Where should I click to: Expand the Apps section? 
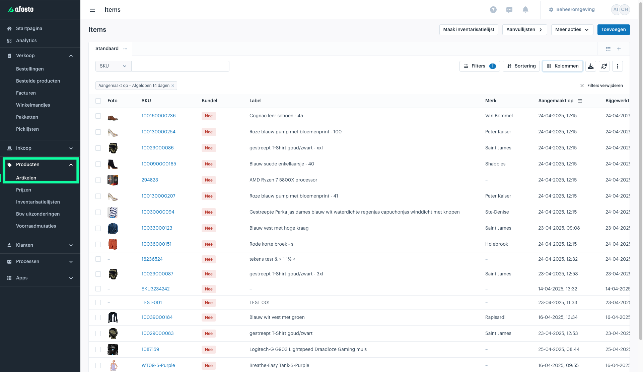pos(71,278)
